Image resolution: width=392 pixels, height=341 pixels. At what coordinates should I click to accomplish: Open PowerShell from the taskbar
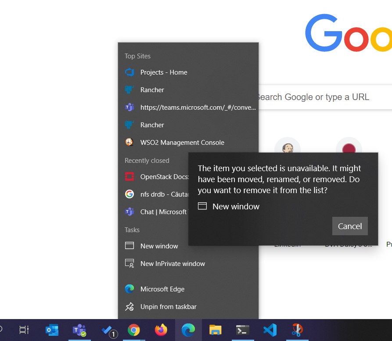point(242,330)
